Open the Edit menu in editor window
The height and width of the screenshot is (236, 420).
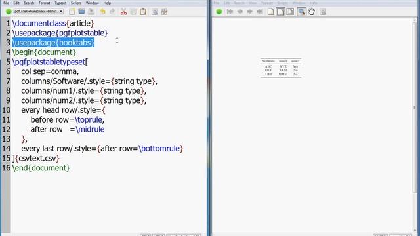[16, 3]
